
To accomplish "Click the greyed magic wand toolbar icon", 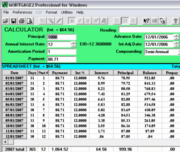I will pyautogui.click(x=51, y=21).
